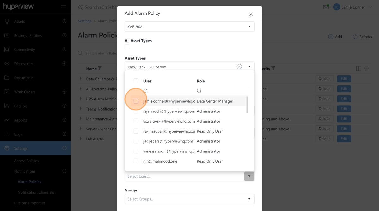Click the mail notifications icon
The image size is (379, 211).
(326, 7)
